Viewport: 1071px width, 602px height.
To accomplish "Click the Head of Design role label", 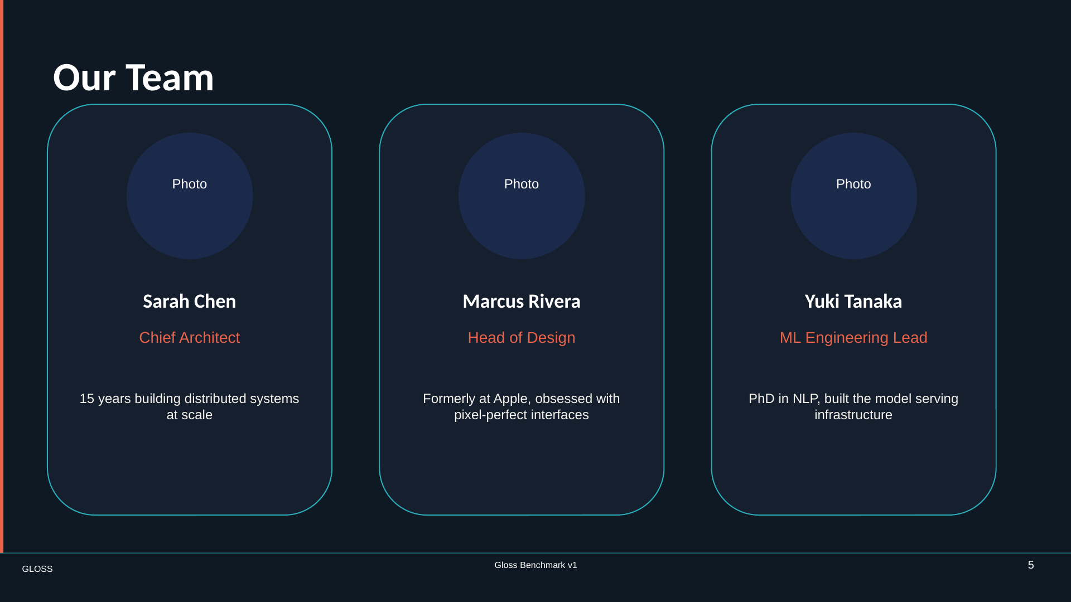I will point(522,338).
